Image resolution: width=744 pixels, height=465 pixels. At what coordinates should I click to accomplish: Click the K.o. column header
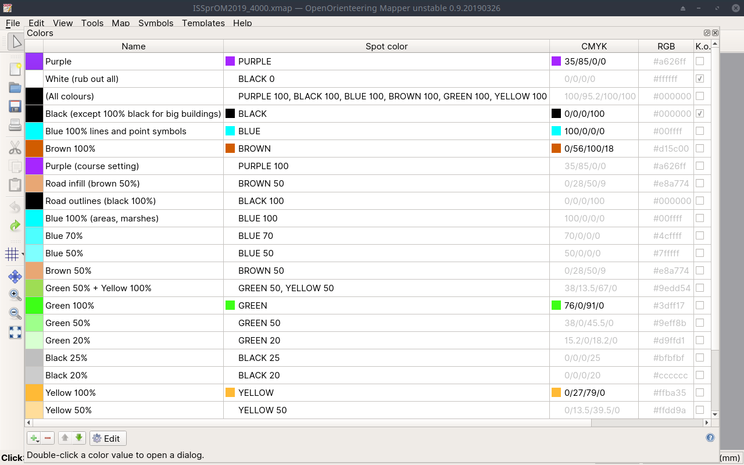coord(702,46)
